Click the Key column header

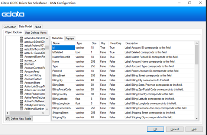click(104, 43)
